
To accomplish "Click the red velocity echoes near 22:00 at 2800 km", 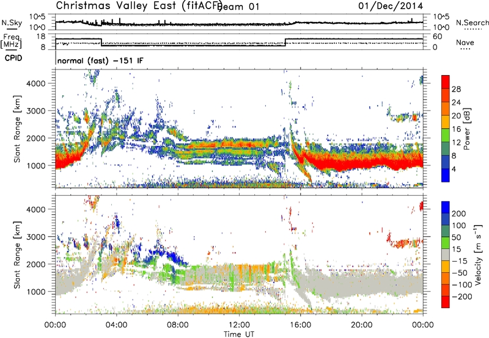I will click(404, 242).
